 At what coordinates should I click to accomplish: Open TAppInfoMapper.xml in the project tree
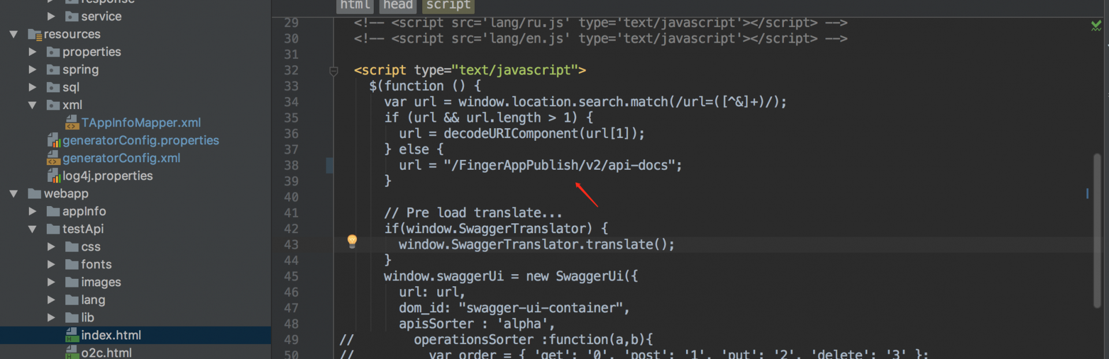[141, 123]
